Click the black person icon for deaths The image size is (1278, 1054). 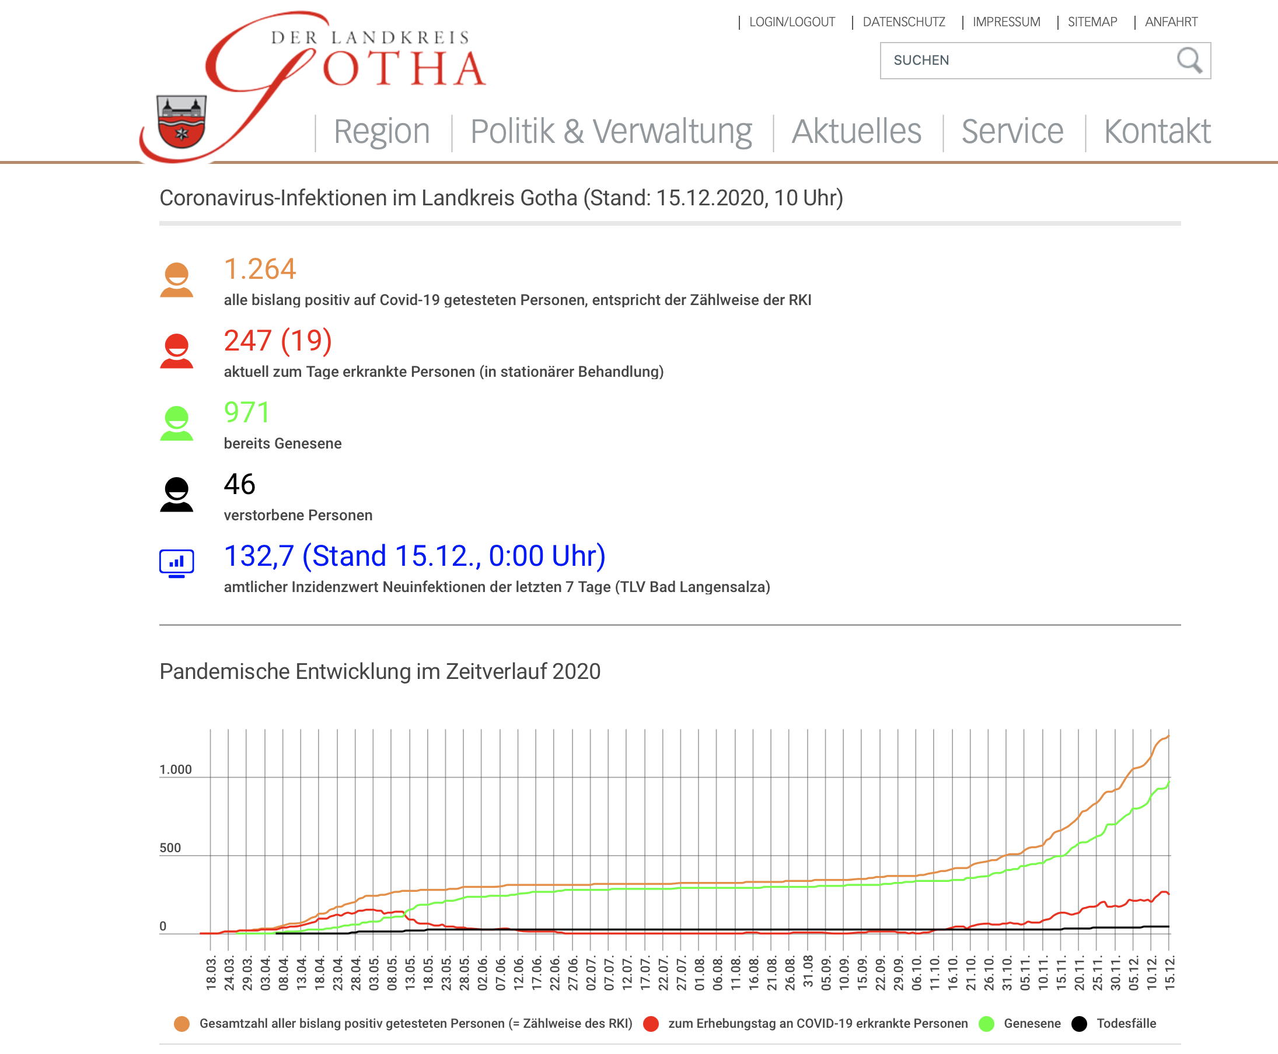pyautogui.click(x=177, y=495)
